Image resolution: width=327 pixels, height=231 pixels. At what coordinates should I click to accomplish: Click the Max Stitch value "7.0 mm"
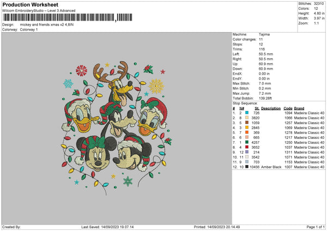[265, 83]
